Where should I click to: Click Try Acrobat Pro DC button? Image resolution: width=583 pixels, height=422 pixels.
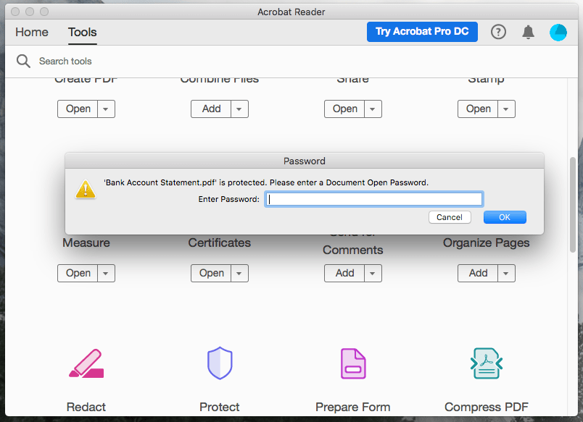coord(422,32)
